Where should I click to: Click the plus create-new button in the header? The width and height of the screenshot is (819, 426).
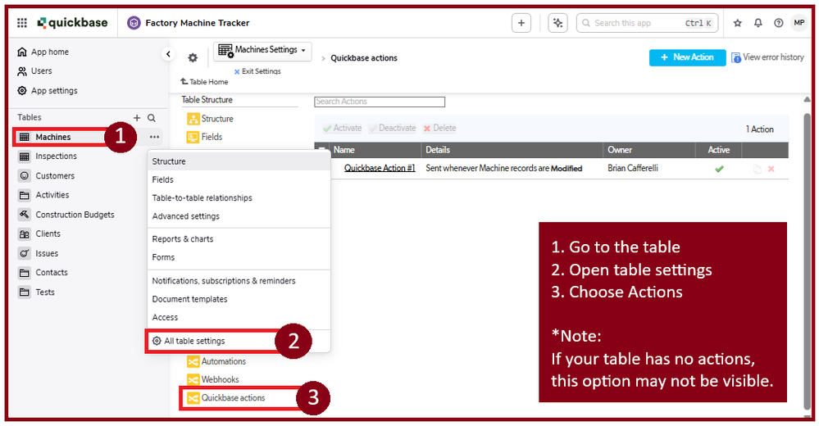pos(521,23)
